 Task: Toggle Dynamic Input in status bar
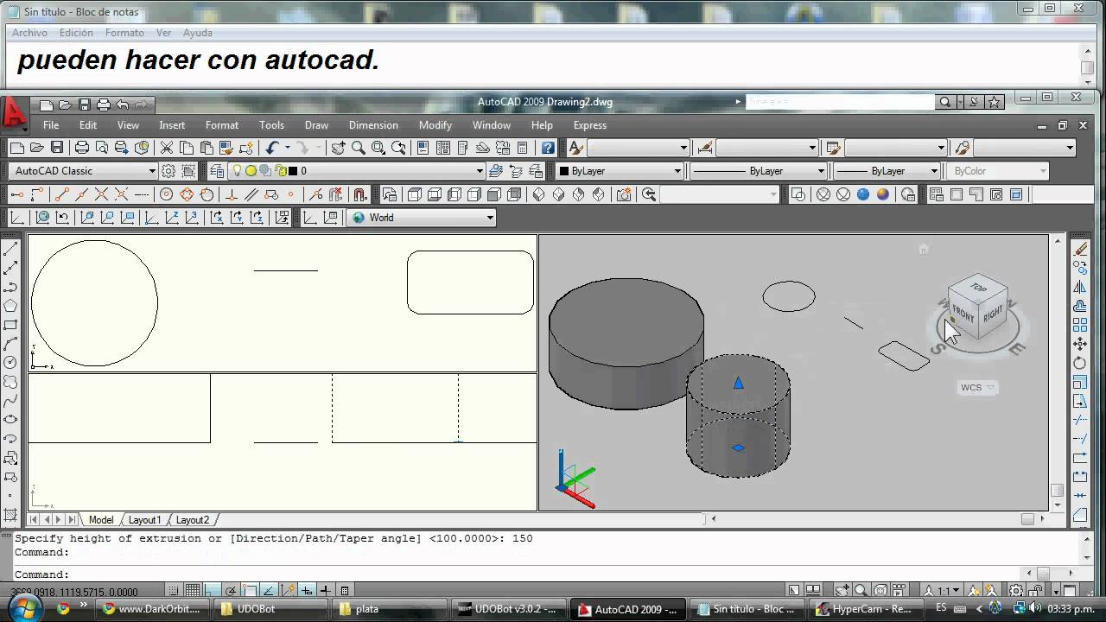pyautogui.click(x=307, y=591)
